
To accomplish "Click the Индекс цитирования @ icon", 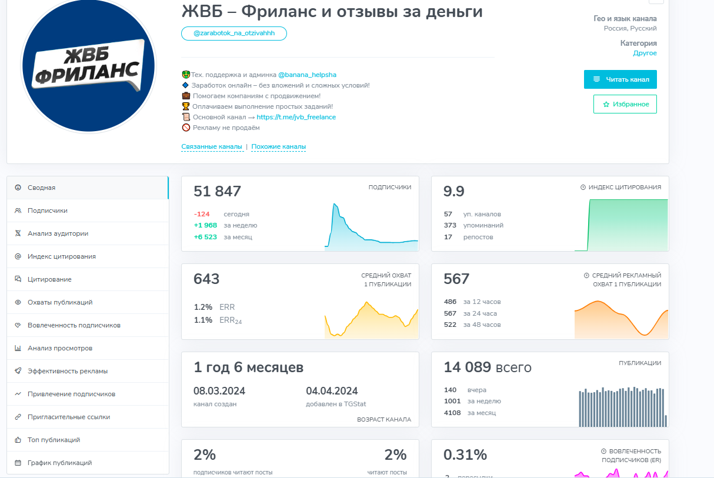I will pos(18,256).
